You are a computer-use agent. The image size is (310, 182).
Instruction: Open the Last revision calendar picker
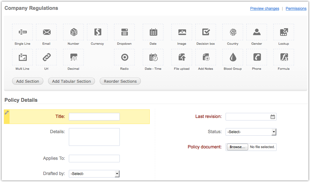273,117
